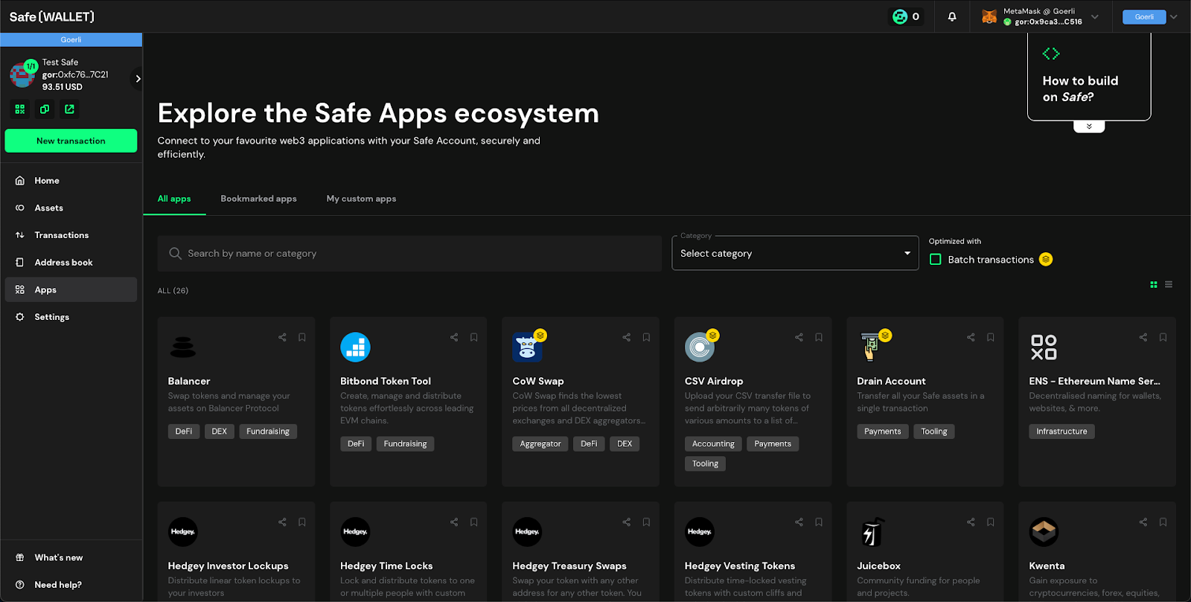This screenshot has height=602, width=1191.
Task: Enable the Batch transactions checkbox
Action: coord(936,259)
